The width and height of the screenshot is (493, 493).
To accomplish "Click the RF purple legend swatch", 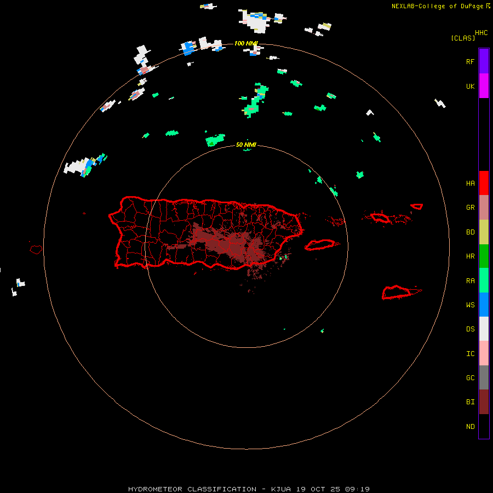I will (484, 61).
